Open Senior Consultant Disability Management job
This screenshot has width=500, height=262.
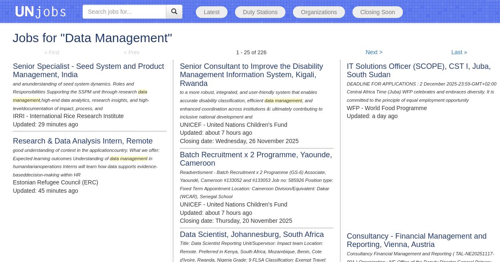pyautogui.click(x=251, y=75)
